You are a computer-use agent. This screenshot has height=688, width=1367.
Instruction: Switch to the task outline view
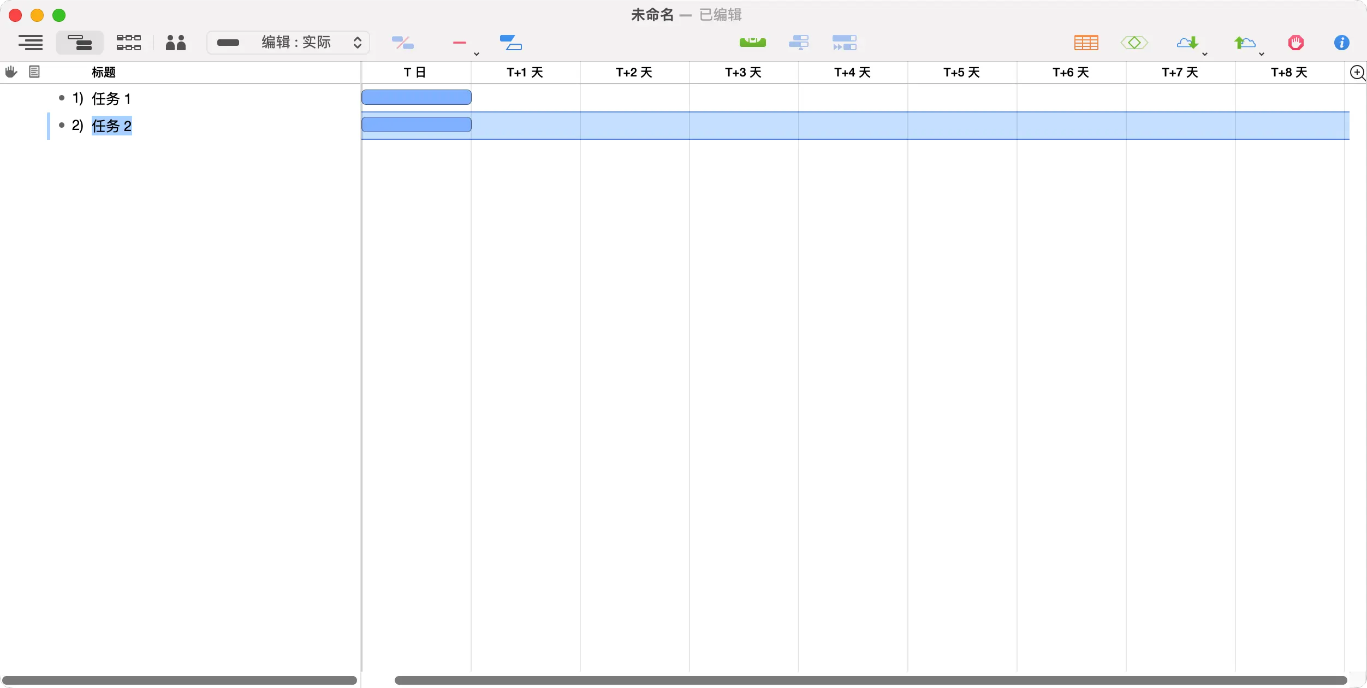[x=31, y=43]
